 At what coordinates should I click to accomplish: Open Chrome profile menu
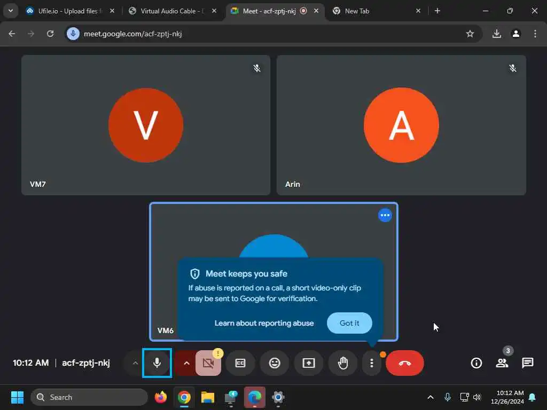516,34
